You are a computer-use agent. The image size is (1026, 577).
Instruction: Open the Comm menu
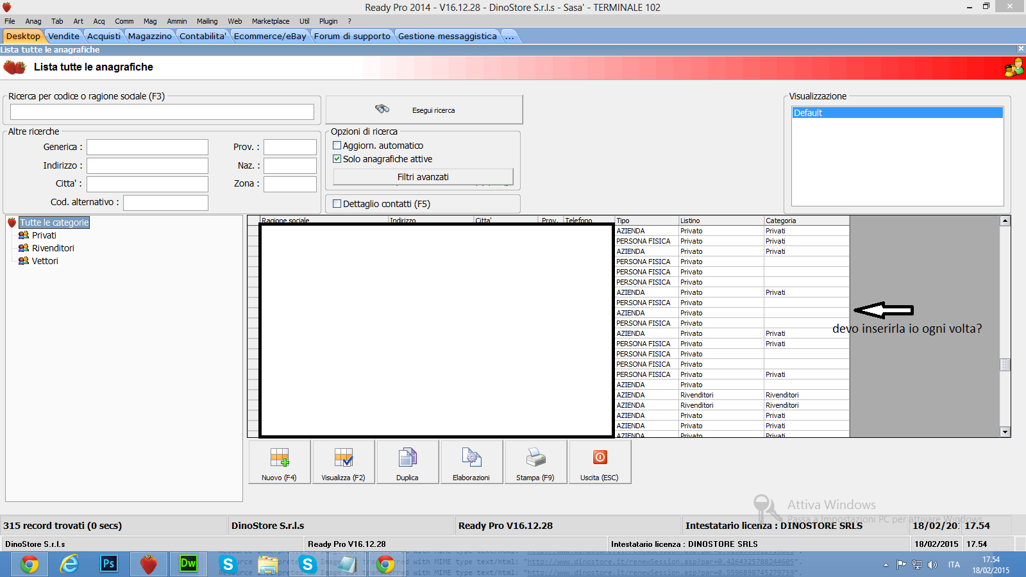pos(124,21)
